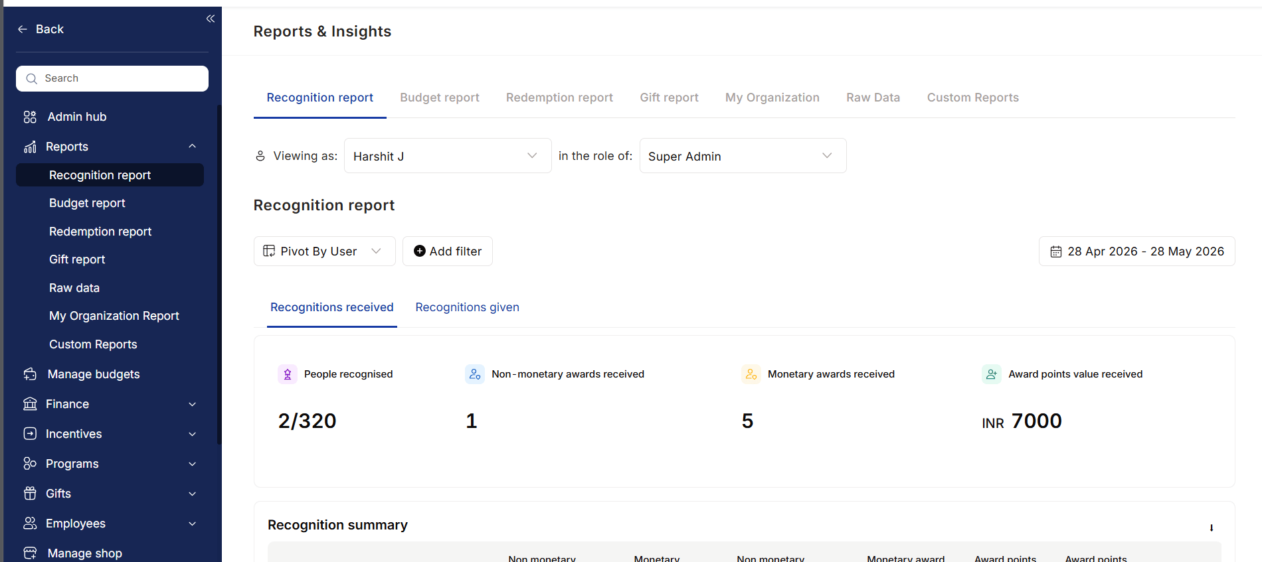Click the Manage shop icon
Viewport: 1262px width, 562px height.
tap(30, 553)
